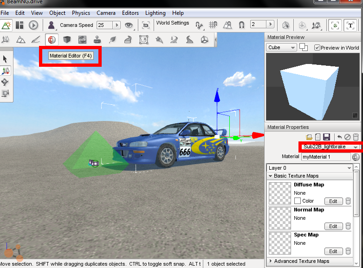Click the terrain snap icon

click(x=227, y=25)
